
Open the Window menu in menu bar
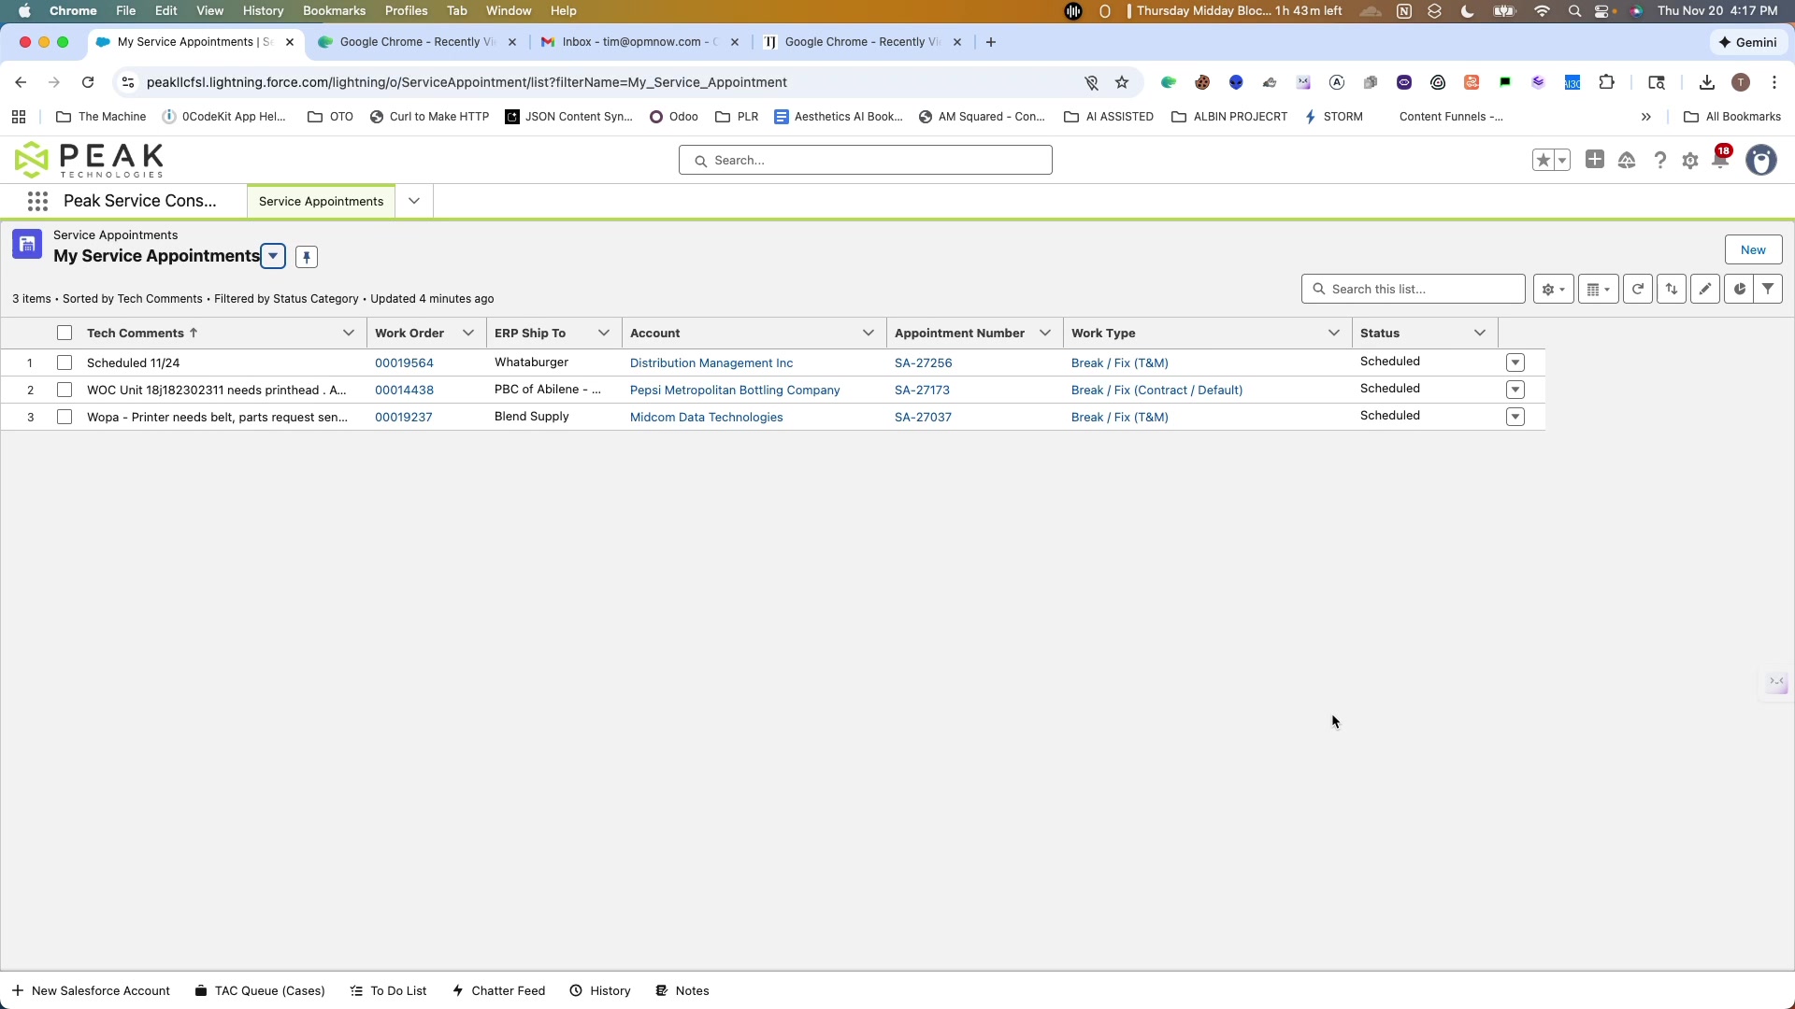click(509, 11)
